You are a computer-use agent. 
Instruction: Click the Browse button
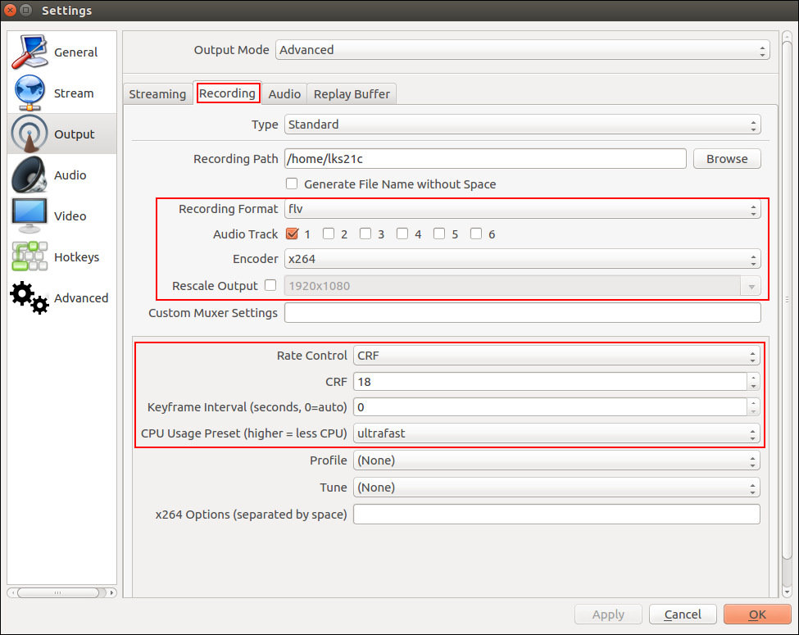click(x=727, y=159)
